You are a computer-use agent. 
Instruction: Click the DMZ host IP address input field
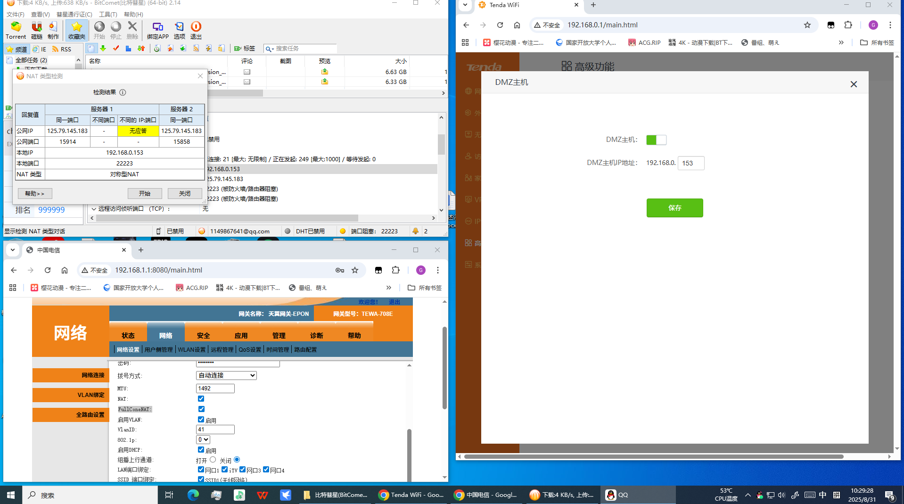point(690,163)
